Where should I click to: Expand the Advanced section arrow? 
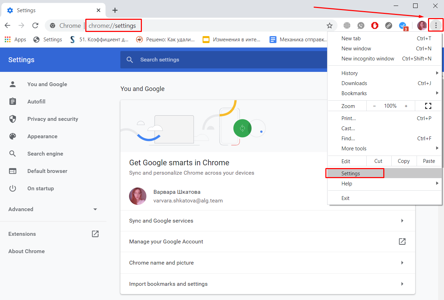click(95, 209)
